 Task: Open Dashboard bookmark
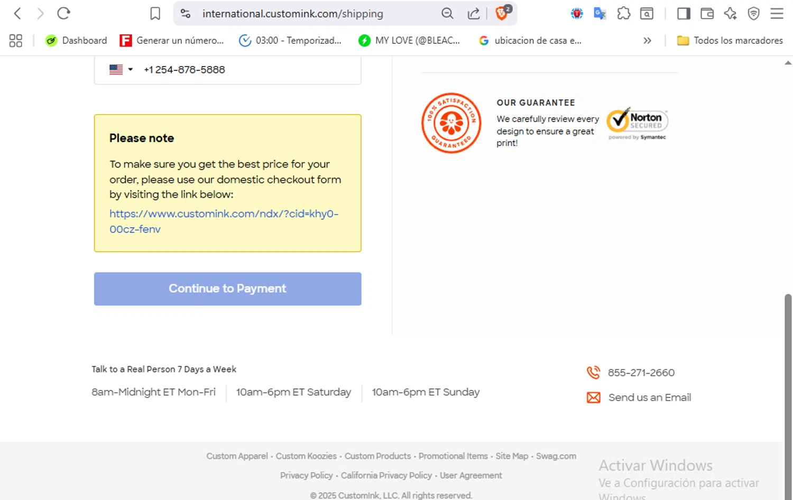click(x=76, y=41)
